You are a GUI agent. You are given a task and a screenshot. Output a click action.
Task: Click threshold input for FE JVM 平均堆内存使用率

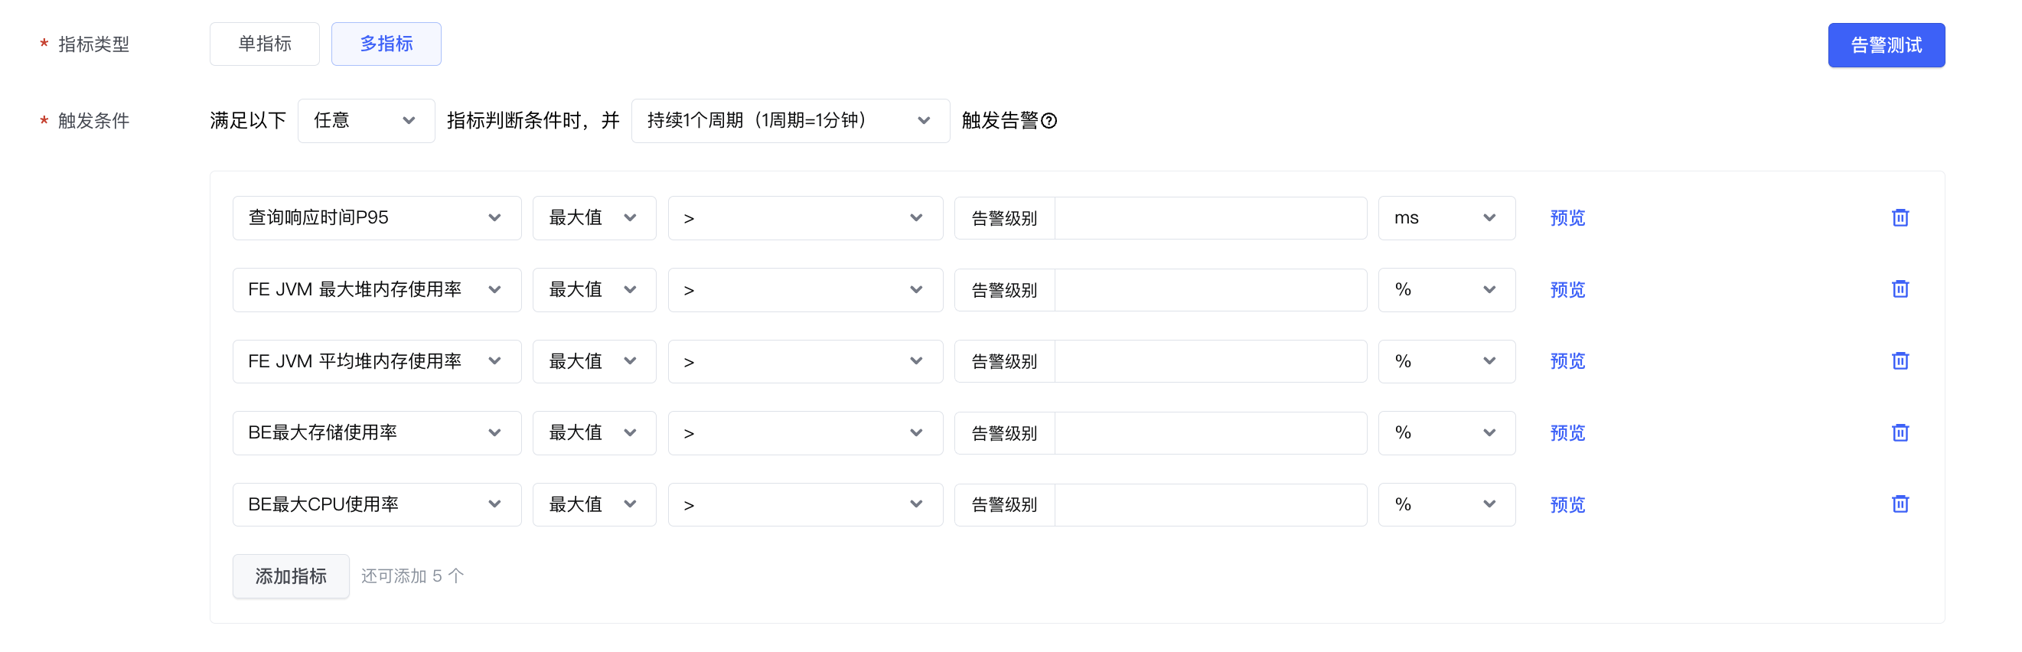coord(1209,361)
